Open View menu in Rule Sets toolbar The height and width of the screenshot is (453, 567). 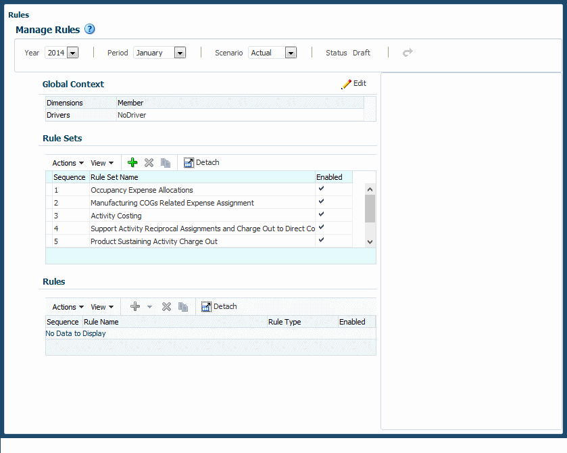102,163
